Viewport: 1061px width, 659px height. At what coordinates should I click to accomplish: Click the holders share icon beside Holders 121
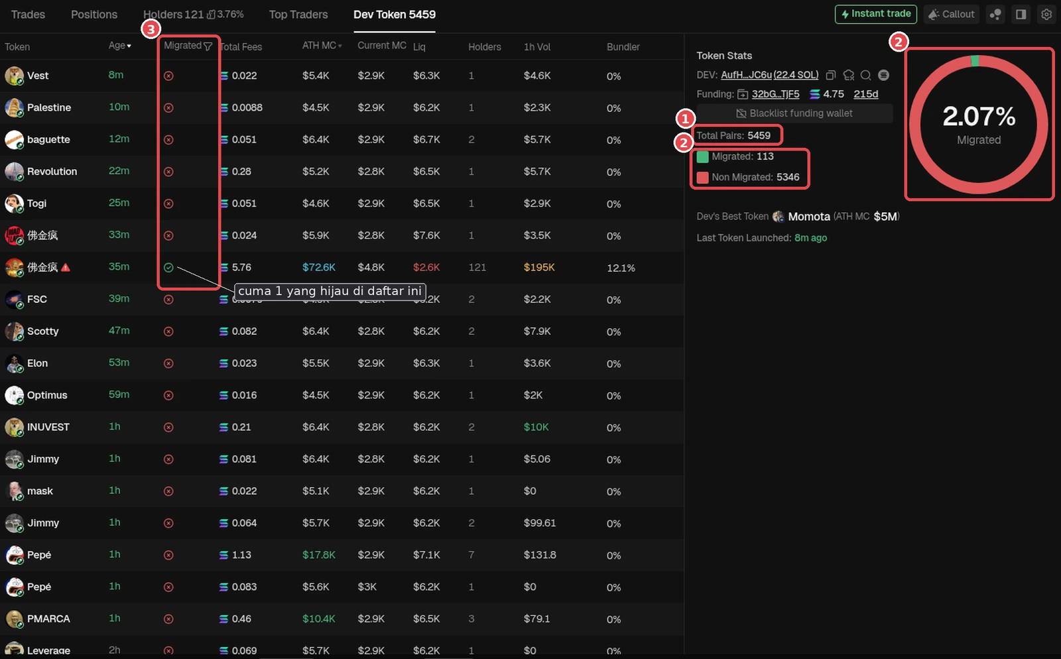pyautogui.click(x=211, y=15)
